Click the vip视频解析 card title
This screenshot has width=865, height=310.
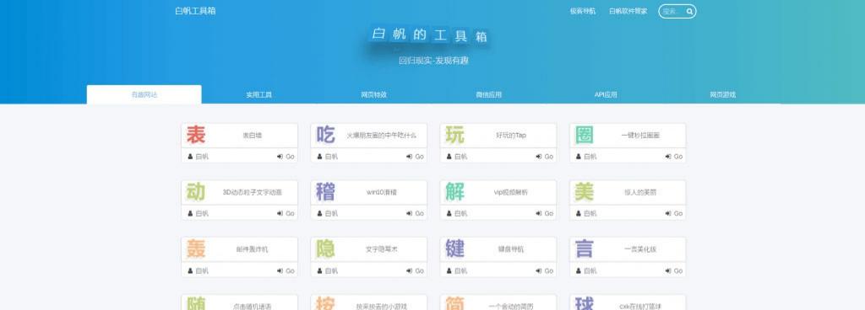pos(511,192)
